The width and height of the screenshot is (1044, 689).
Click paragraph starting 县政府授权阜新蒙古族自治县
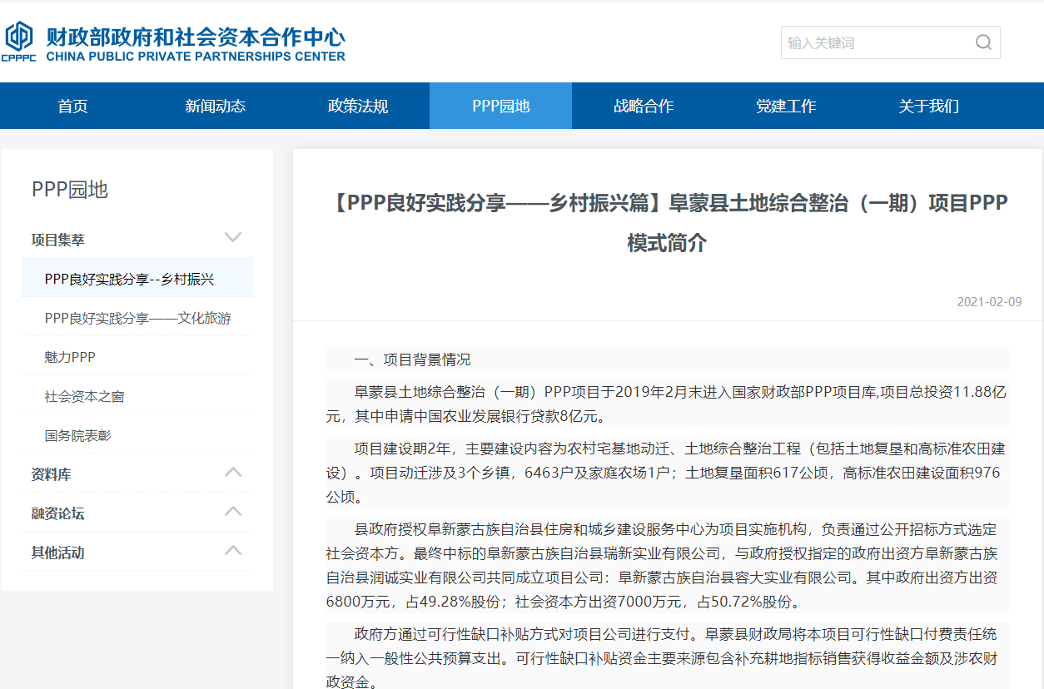coord(667,565)
